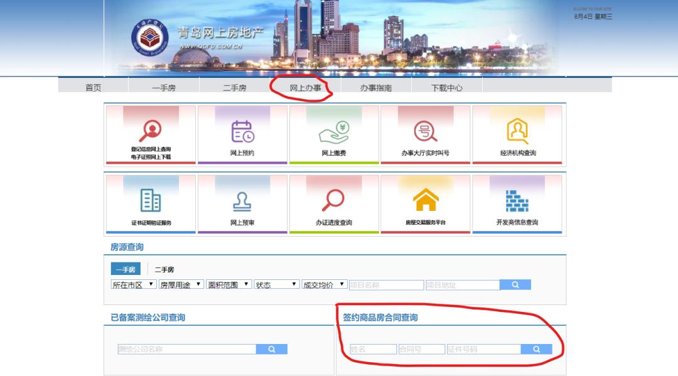This screenshot has height=376, width=678.
Task: Open 下载中心 navigation menu item
Action: (446, 88)
